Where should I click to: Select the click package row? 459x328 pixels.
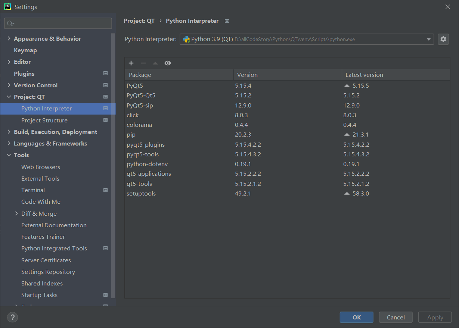288,115
